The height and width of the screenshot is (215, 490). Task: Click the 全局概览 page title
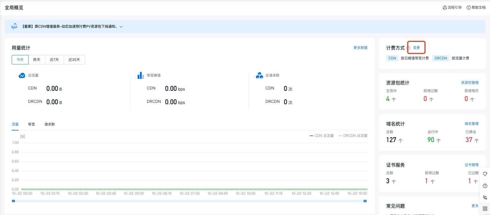(x=14, y=8)
